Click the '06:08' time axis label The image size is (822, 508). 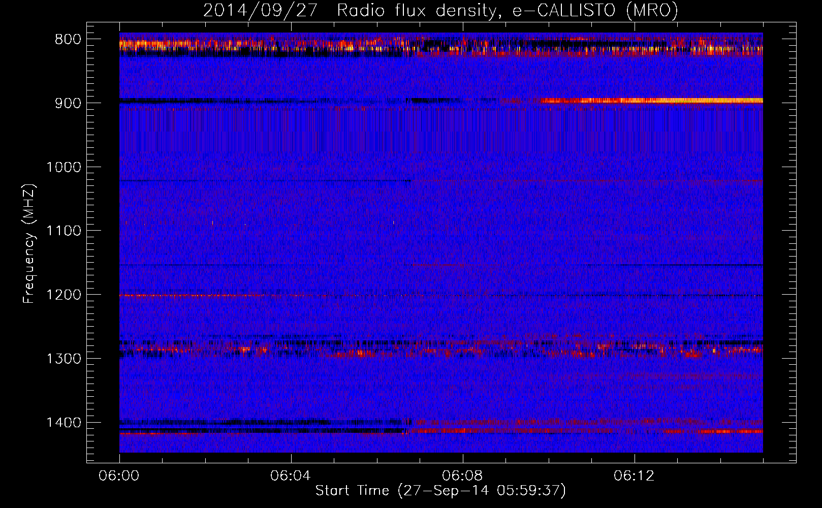(463, 476)
